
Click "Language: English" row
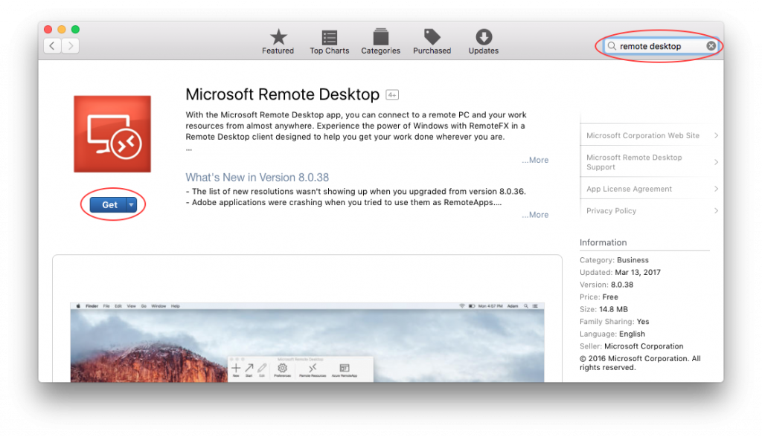point(612,334)
